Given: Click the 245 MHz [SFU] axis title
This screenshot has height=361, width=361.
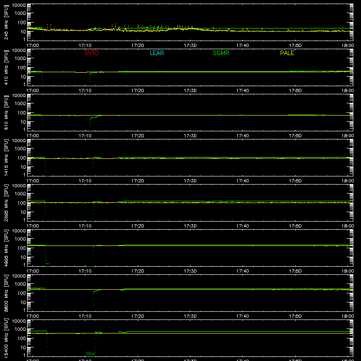Looking at the screenshot, I should (6, 22).
